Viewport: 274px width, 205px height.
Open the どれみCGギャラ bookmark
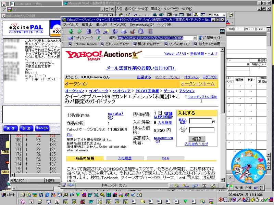click(115, 44)
